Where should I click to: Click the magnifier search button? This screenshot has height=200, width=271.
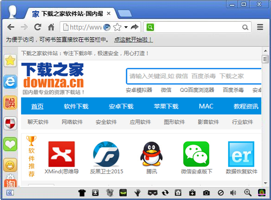245,27
